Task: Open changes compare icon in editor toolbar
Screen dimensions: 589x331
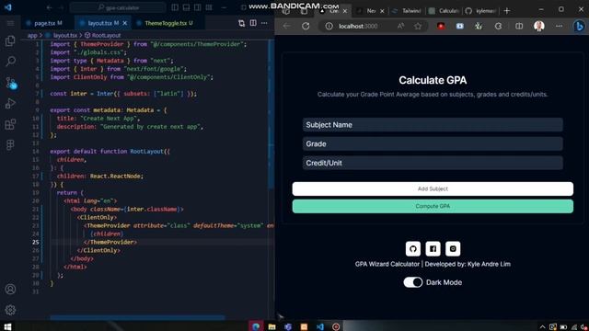Action: point(241,23)
